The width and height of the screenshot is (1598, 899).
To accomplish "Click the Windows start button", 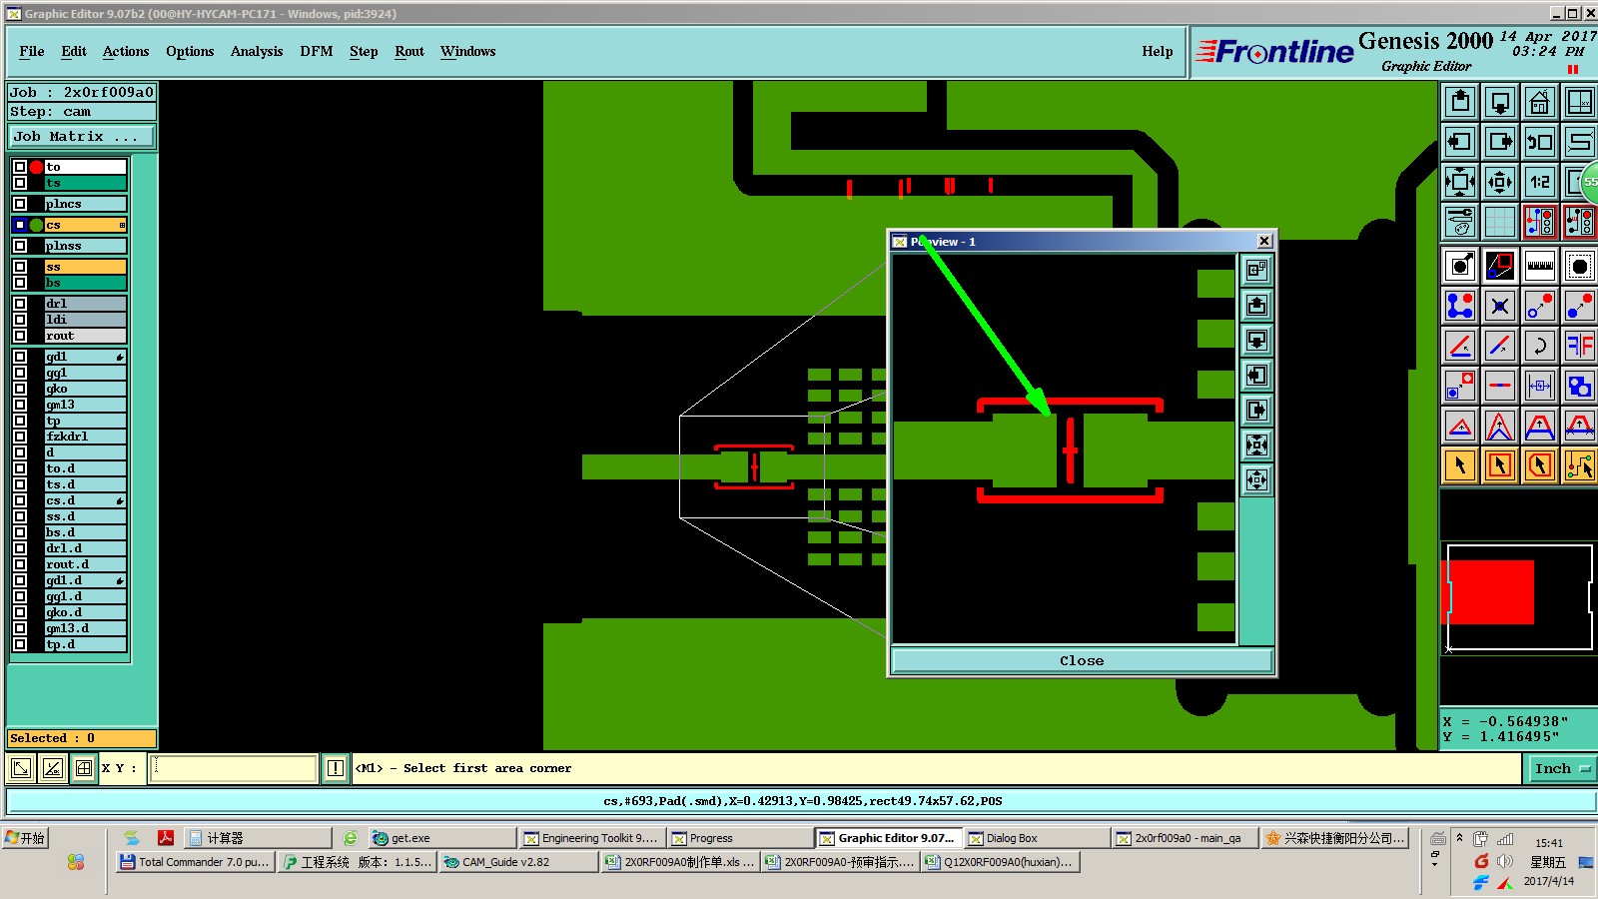I will [26, 838].
